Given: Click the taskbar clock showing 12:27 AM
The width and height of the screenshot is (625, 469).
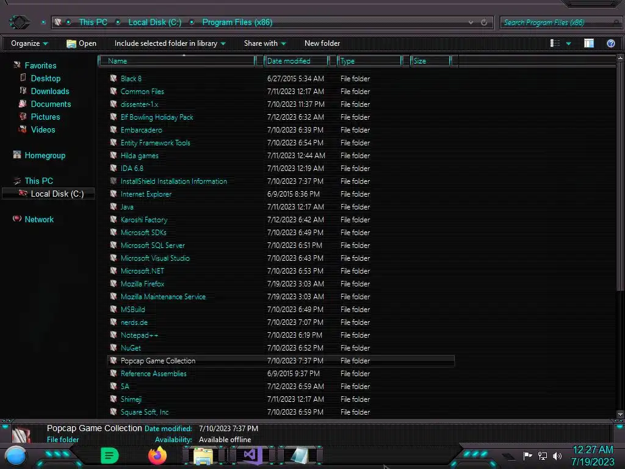Looking at the screenshot, I should click(x=593, y=449).
